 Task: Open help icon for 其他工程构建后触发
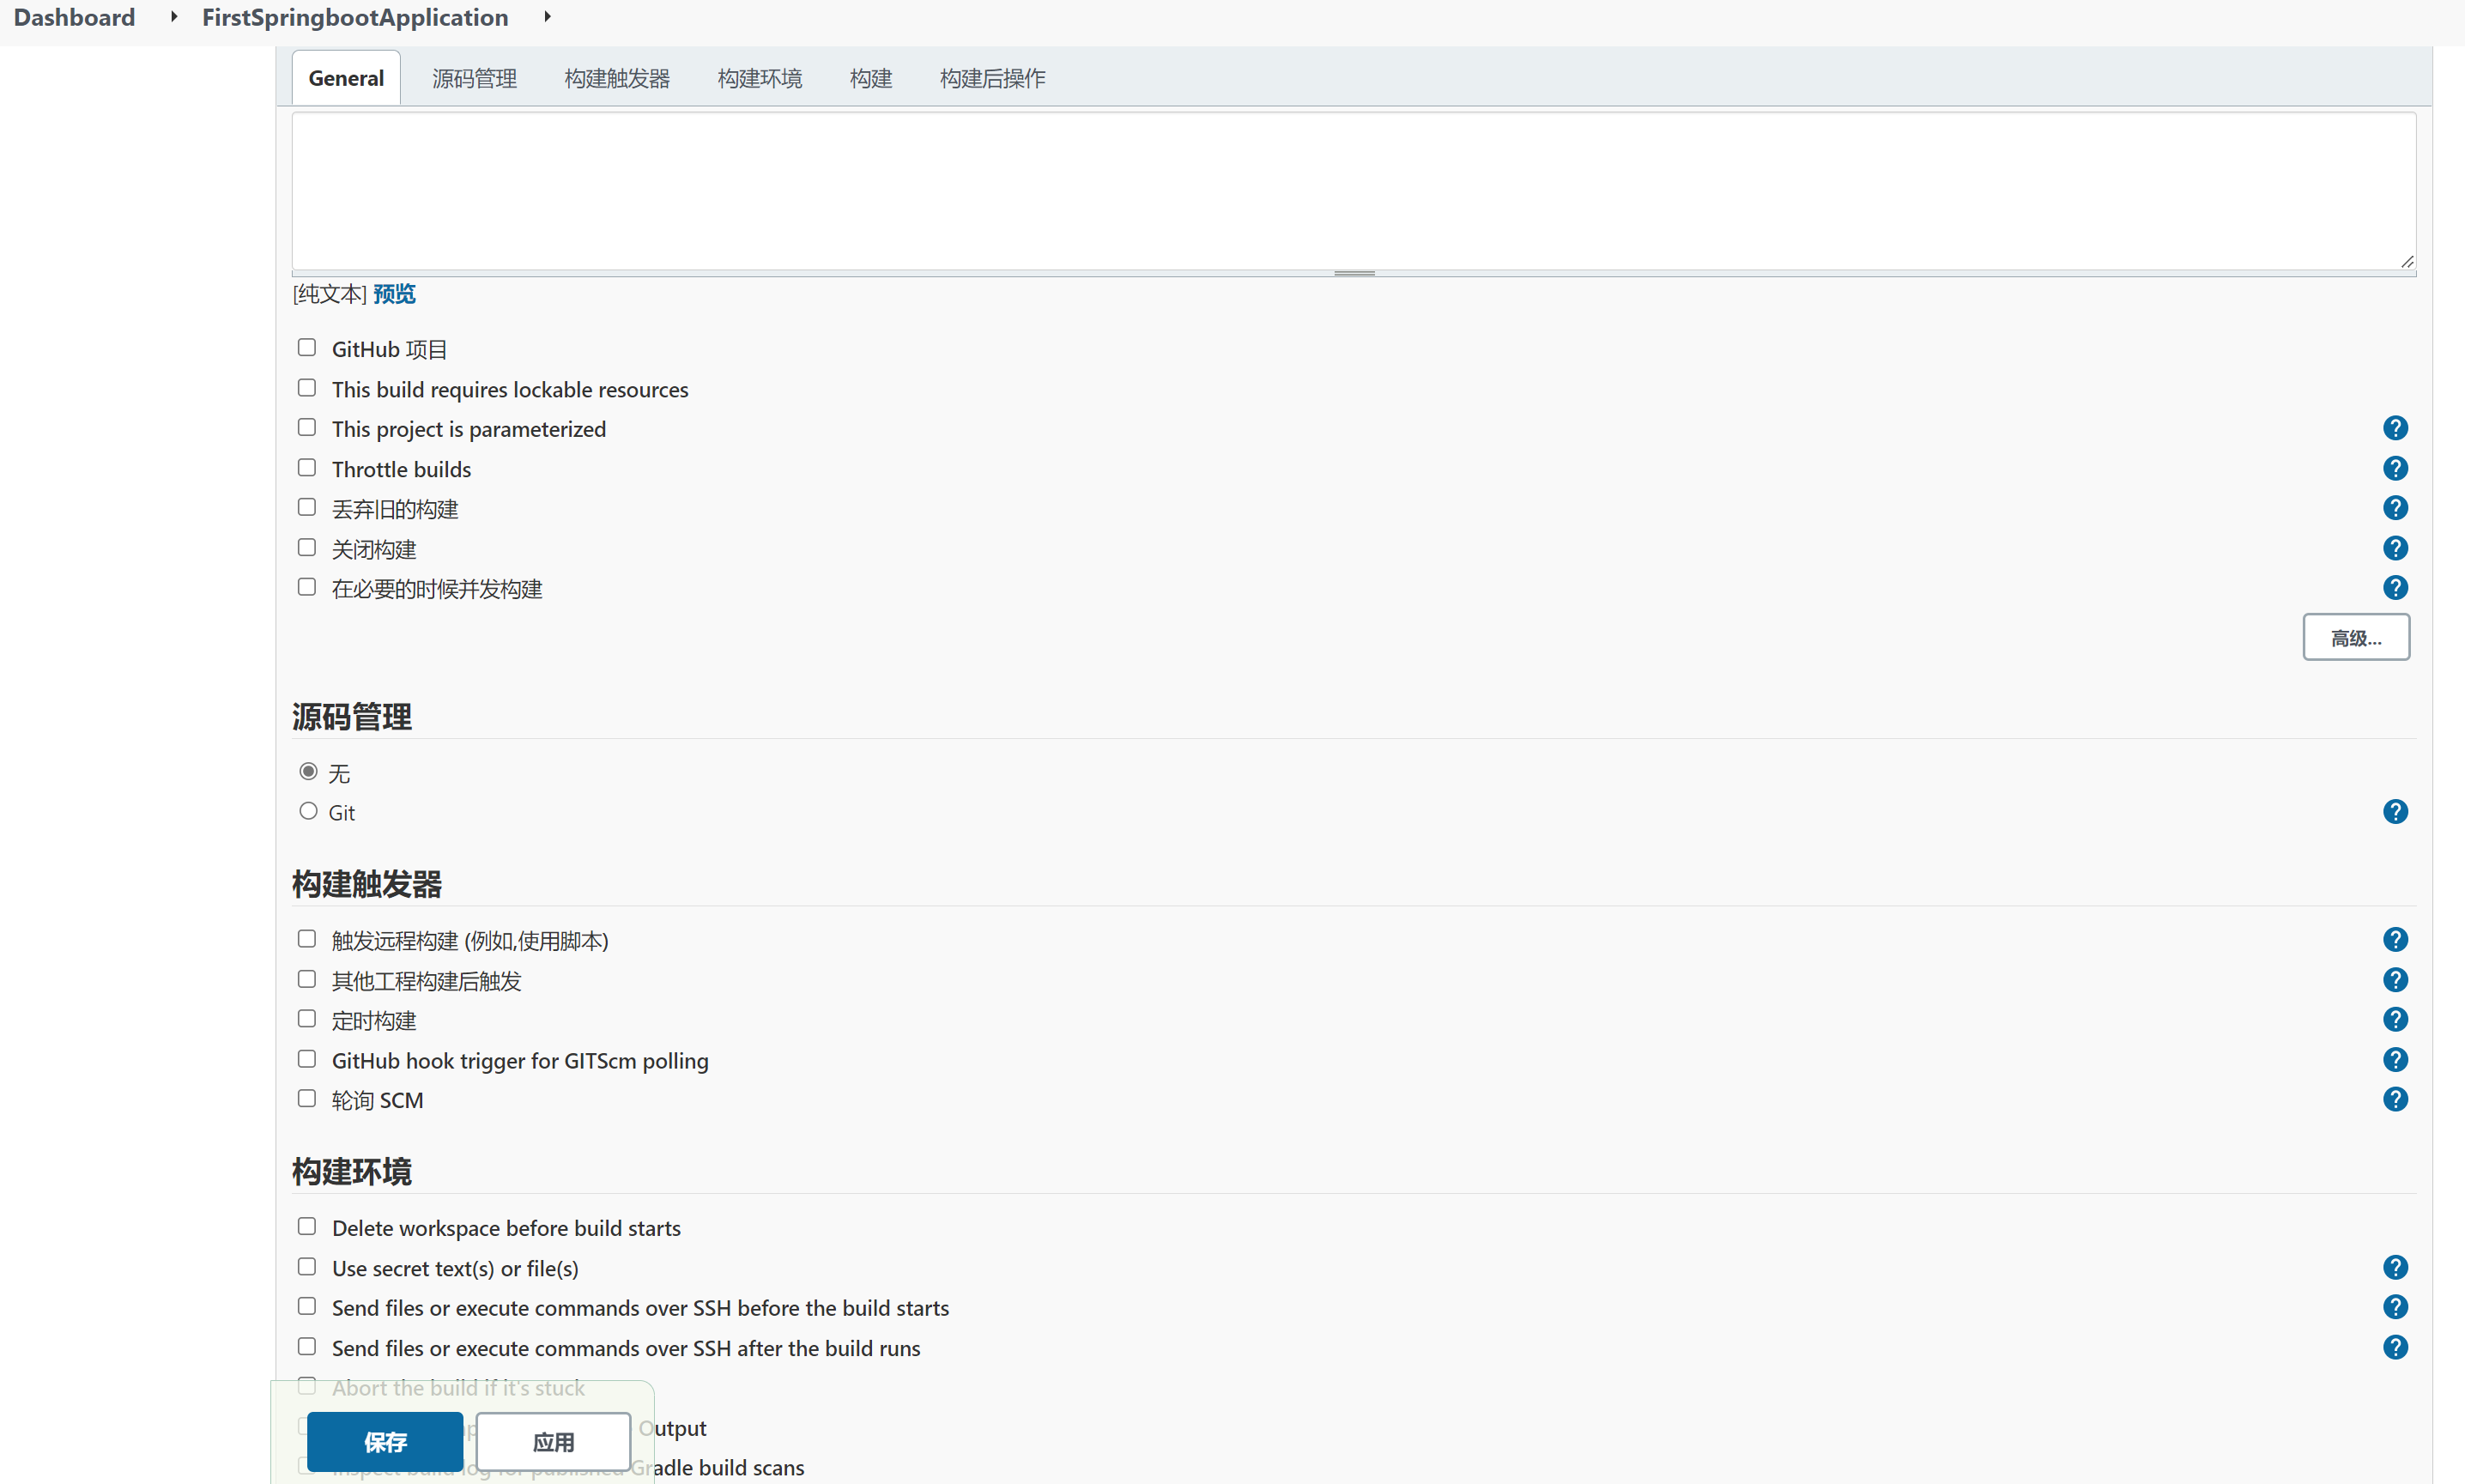(2395, 979)
